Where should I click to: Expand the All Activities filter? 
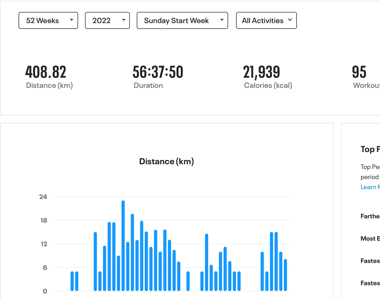[x=266, y=20]
